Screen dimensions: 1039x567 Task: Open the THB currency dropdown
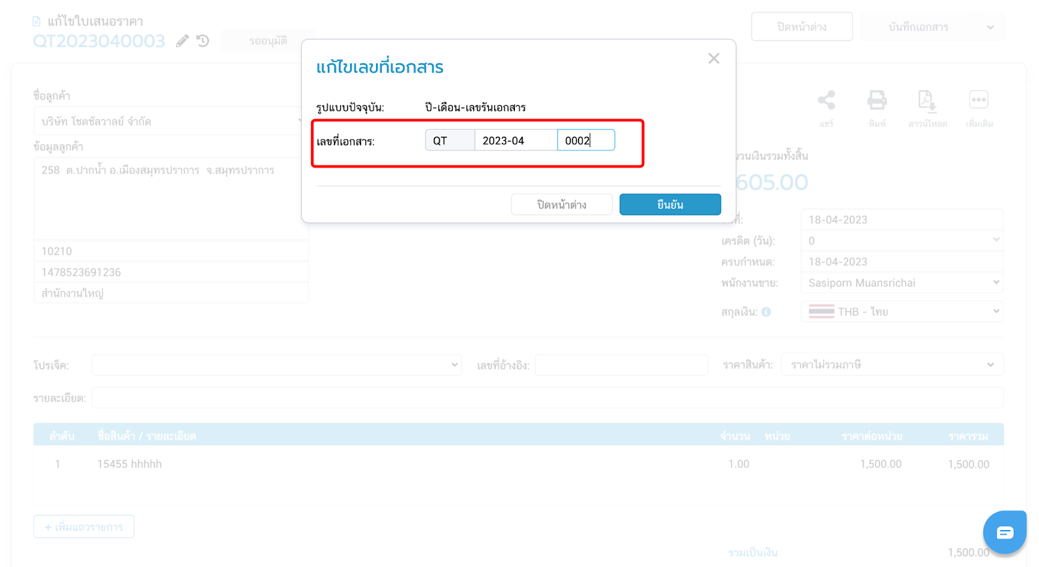[x=901, y=312]
